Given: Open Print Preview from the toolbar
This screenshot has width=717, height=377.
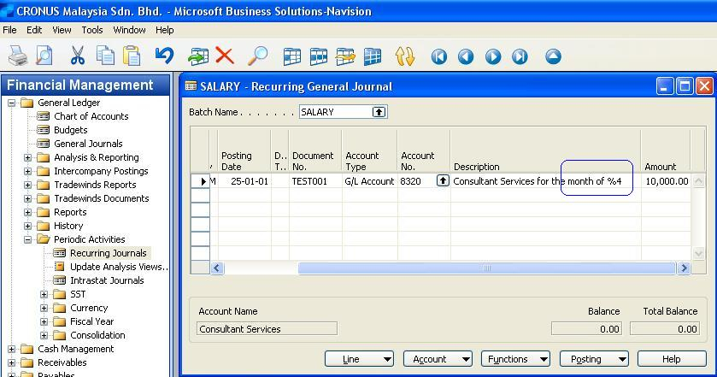Looking at the screenshot, I should click(44, 56).
